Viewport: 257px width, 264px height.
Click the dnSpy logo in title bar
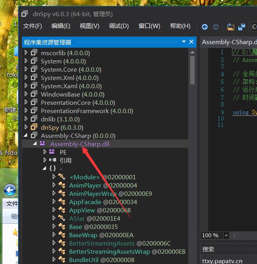(x=25, y=14)
